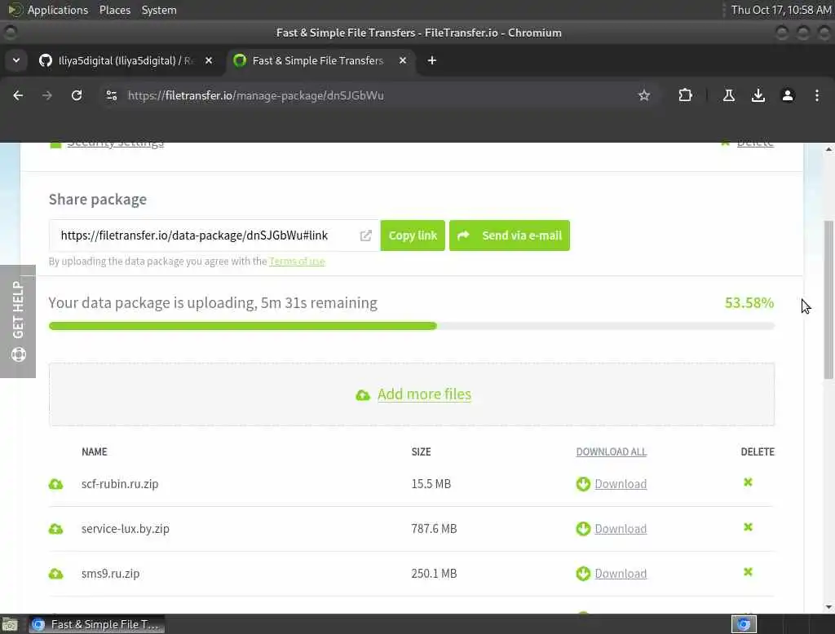Open the GET HELP side panel

point(18,321)
